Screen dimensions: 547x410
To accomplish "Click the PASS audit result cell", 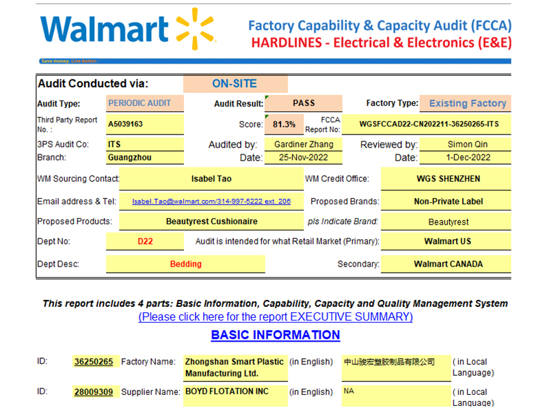I will tap(304, 103).
